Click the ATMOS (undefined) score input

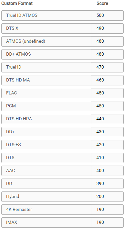coord(107,41)
